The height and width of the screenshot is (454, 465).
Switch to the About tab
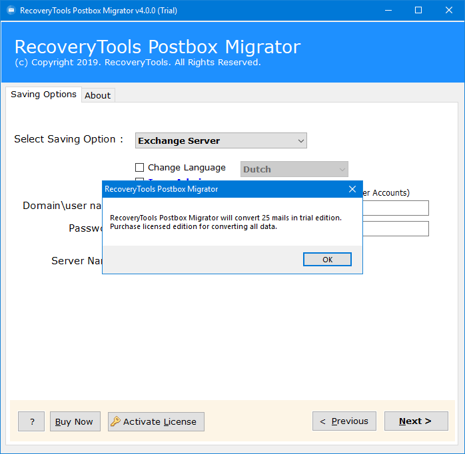coord(98,95)
